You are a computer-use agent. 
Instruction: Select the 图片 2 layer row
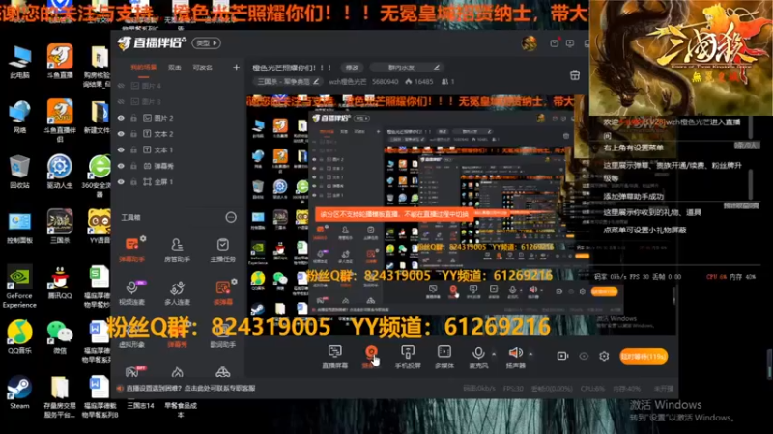179,118
